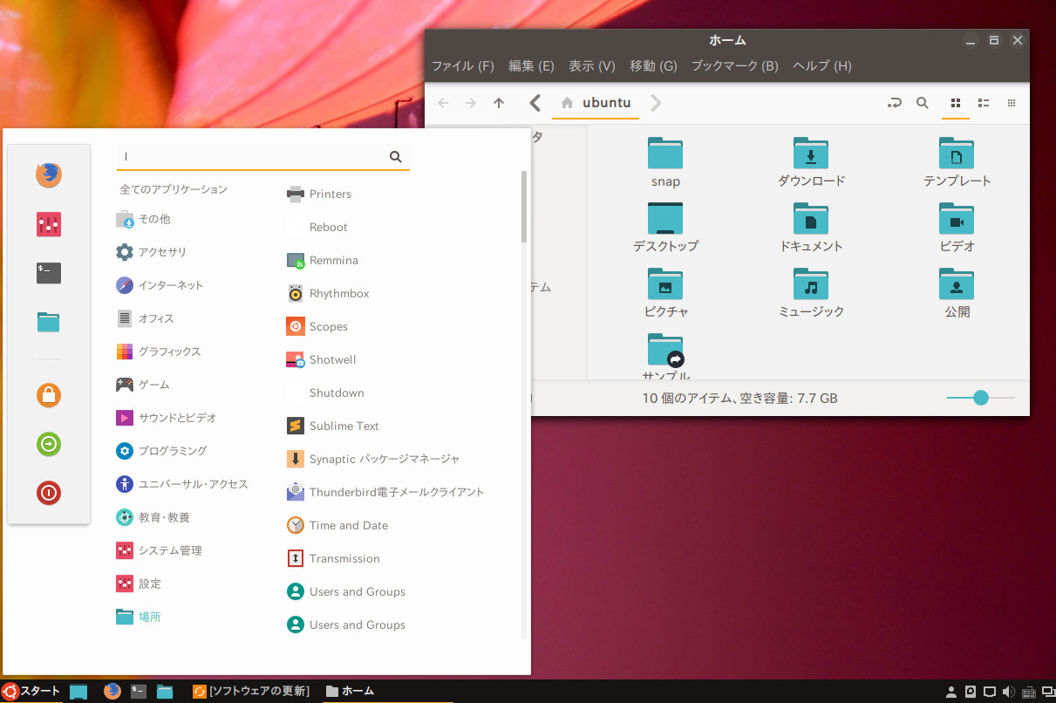Open the terminal from the menu sidebar

click(x=48, y=272)
